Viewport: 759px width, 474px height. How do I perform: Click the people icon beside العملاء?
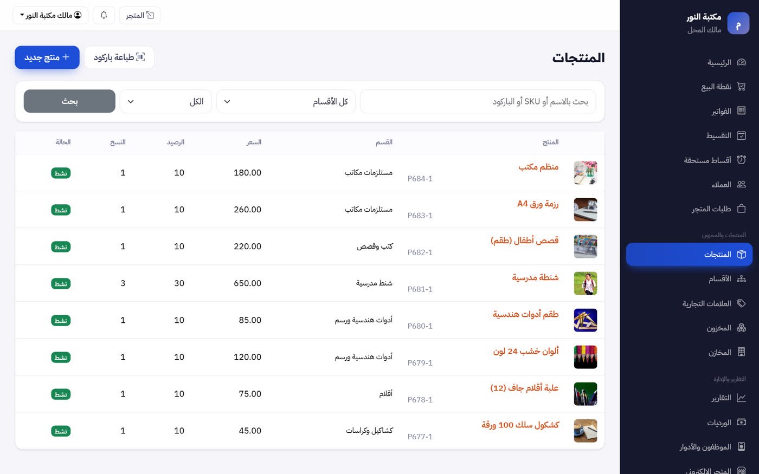click(741, 184)
